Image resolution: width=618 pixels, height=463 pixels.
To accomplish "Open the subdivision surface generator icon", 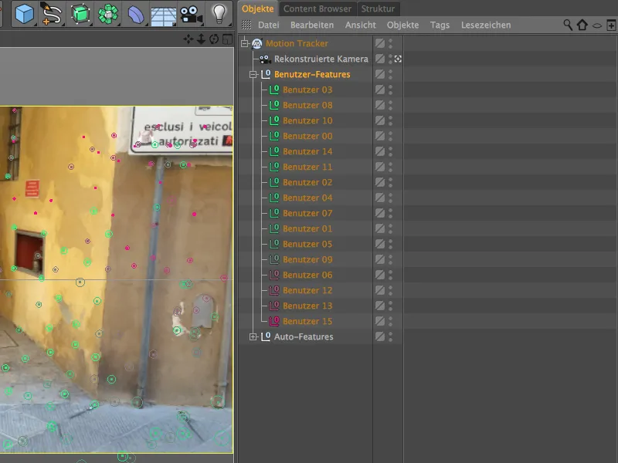I will 80,14.
